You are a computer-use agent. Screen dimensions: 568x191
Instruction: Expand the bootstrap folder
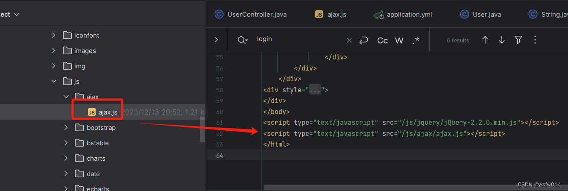click(x=66, y=127)
